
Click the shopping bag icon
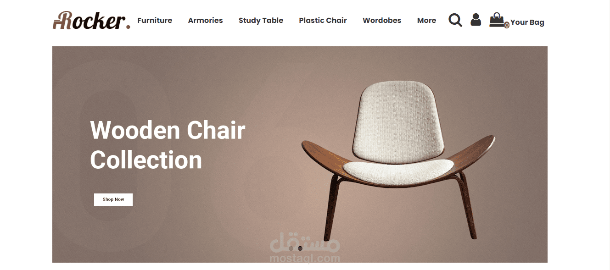(x=497, y=20)
